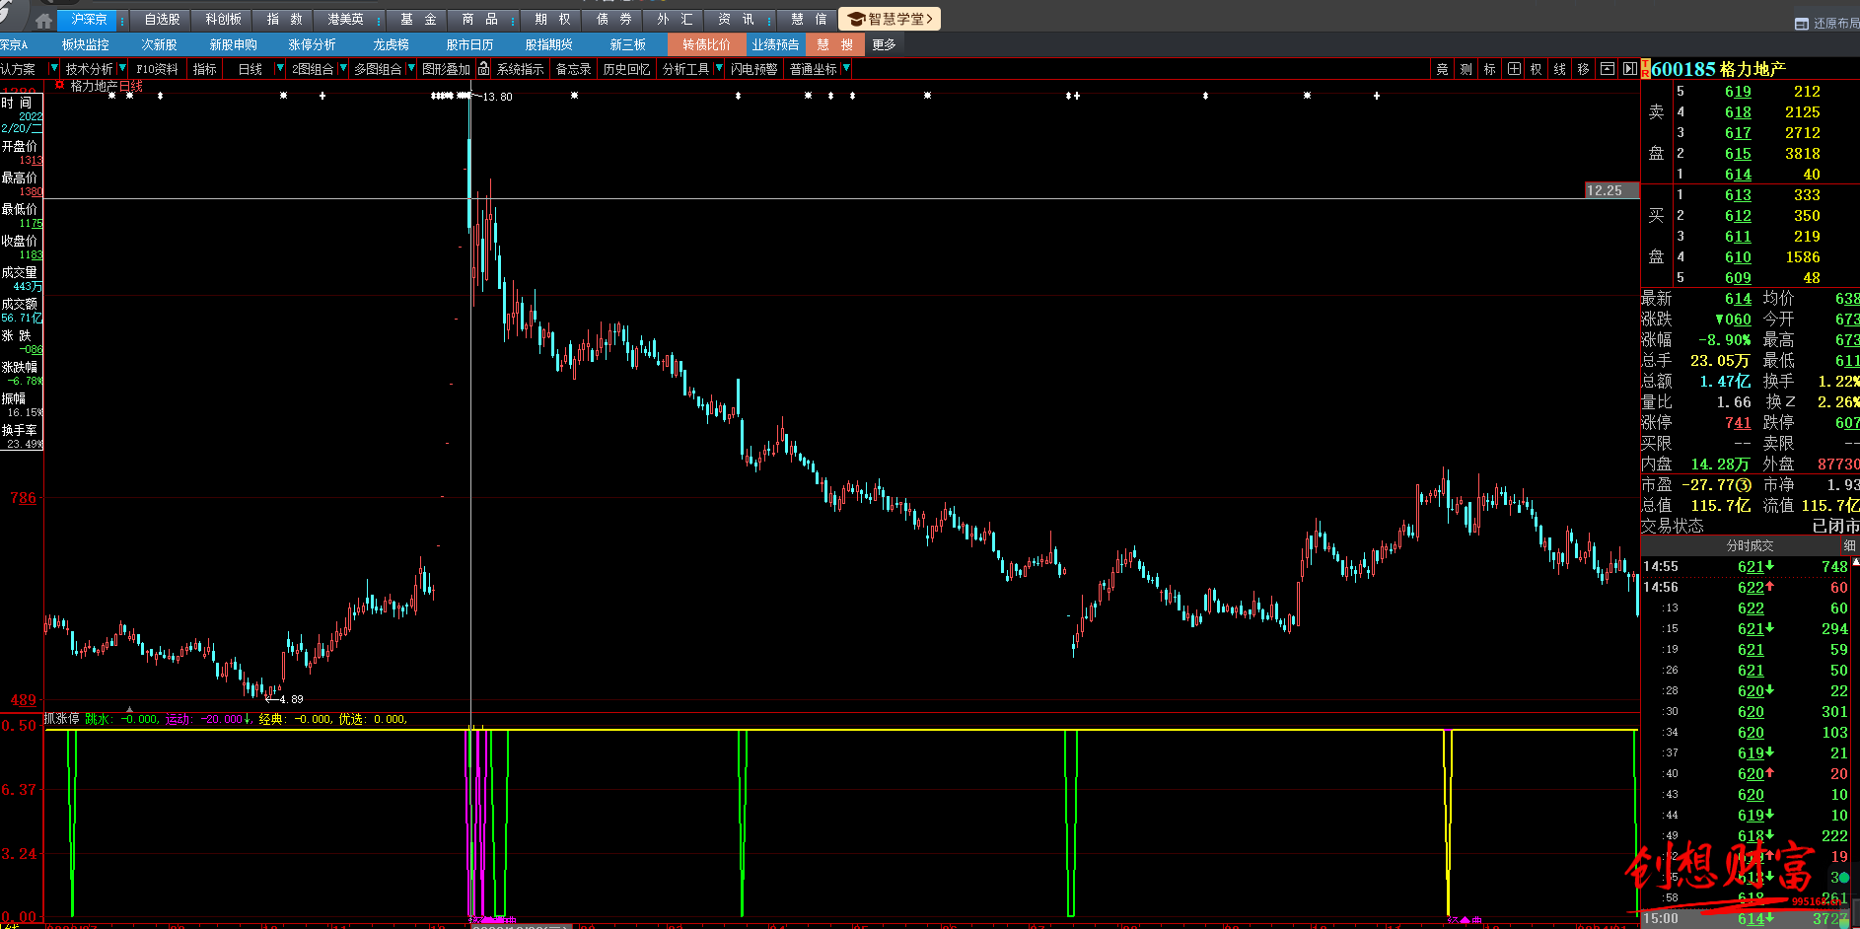Click the 还原布局 restore layout icon
1860x929 pixels.
(1802, 24)
